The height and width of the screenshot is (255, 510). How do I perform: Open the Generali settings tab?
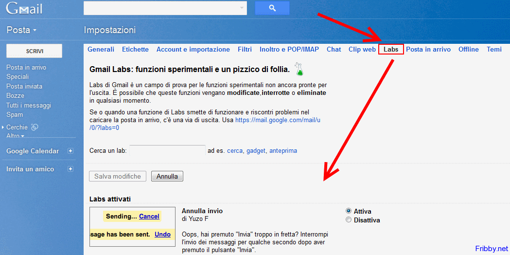(101, 50)
